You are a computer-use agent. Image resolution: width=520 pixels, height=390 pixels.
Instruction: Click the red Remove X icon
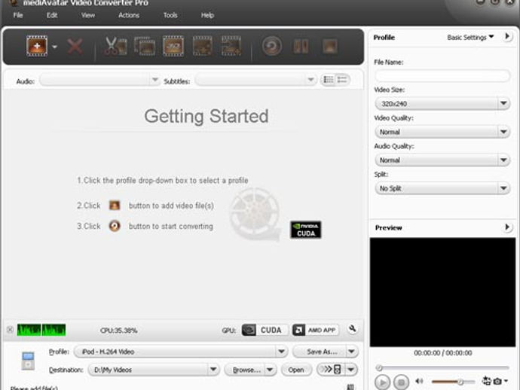tap(75, 47)
